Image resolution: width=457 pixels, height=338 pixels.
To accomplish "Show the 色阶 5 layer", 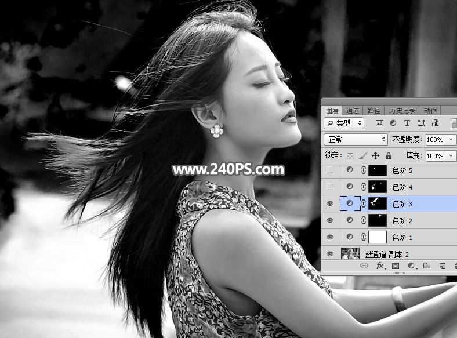I will (x=329, y=170).
